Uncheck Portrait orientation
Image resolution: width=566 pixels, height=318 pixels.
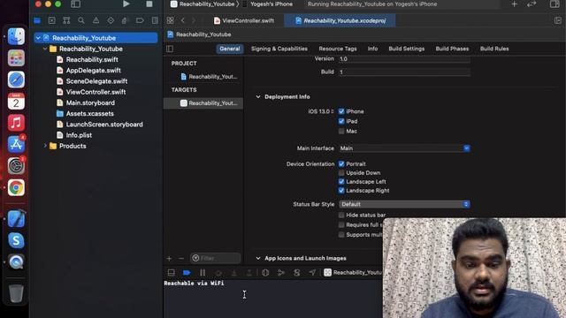pos(341,163)
